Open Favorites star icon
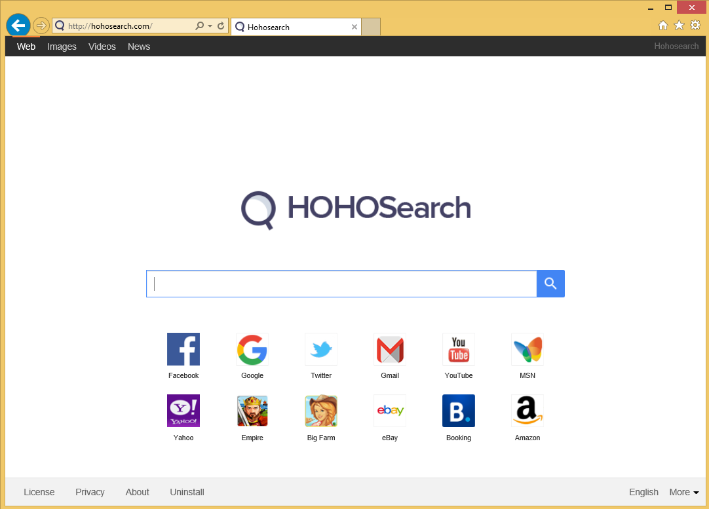Screen dimensions: 709x509 pyautogui.click(x=679, y=26)
